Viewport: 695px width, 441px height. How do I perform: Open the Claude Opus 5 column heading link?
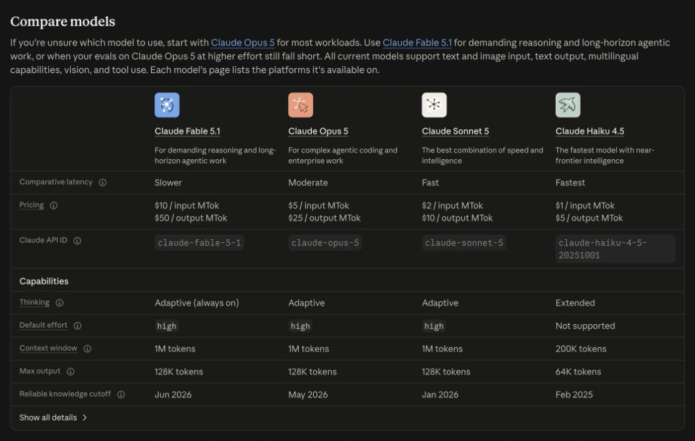point(318,131)
